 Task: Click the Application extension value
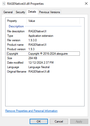click(41, 36)
